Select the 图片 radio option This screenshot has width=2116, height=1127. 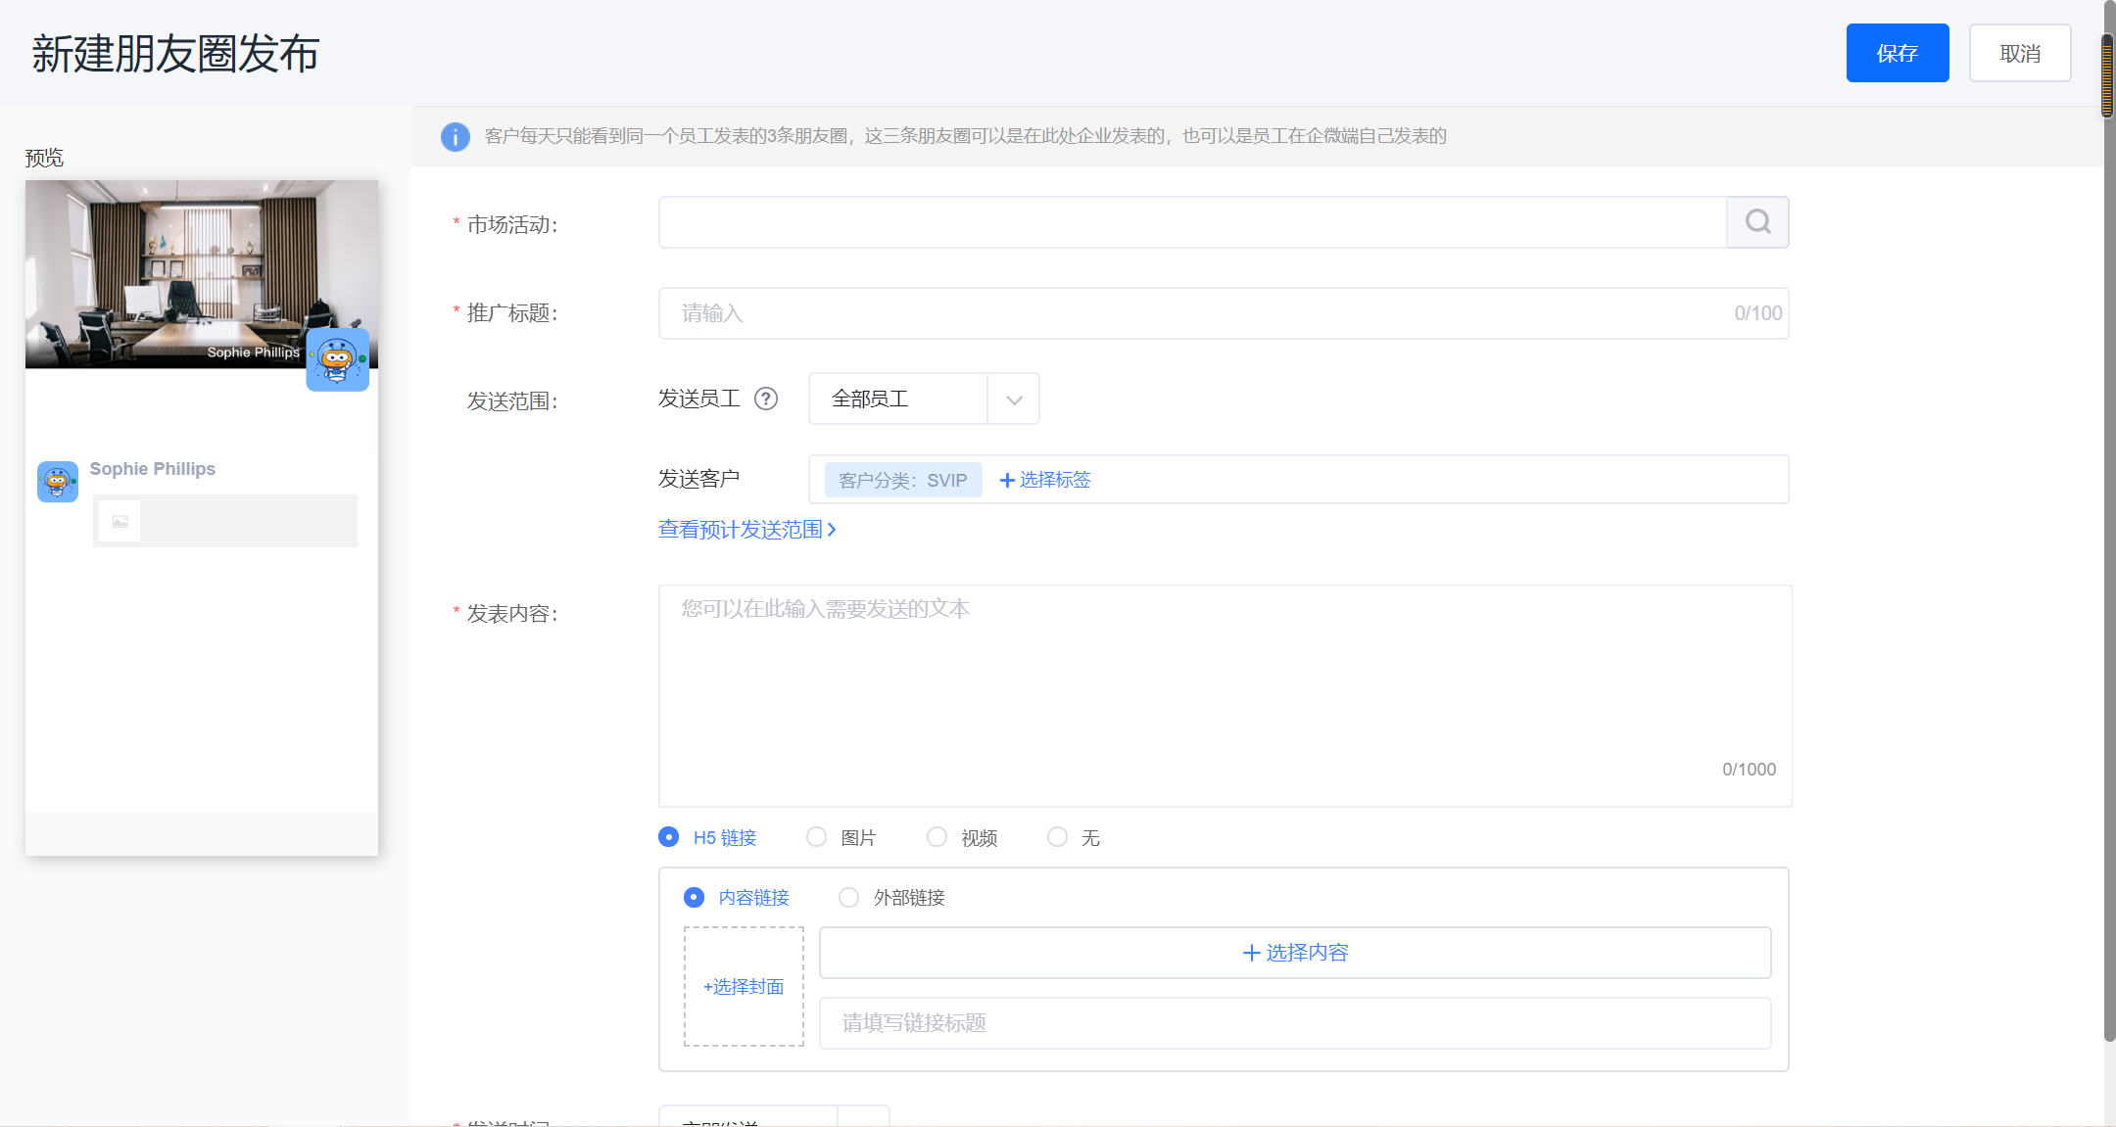(x=816, y=837)
